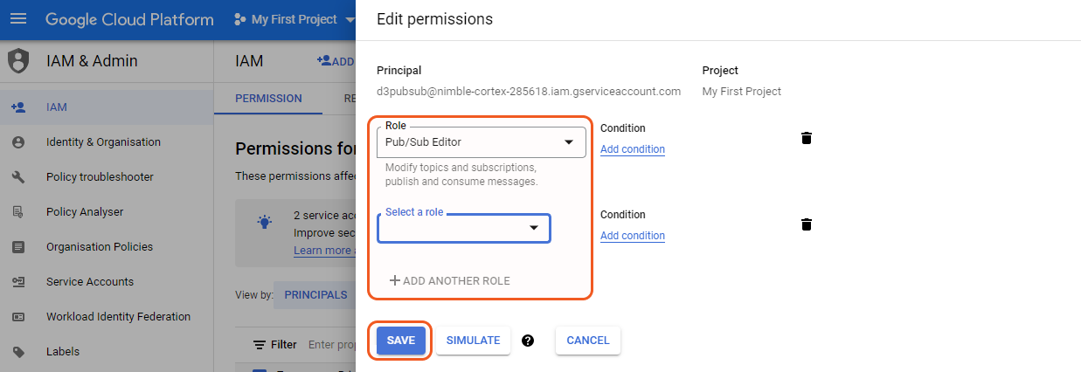Click the Simulate button
This screenshot has width=1081, height=372.
[x=473, y=341]
